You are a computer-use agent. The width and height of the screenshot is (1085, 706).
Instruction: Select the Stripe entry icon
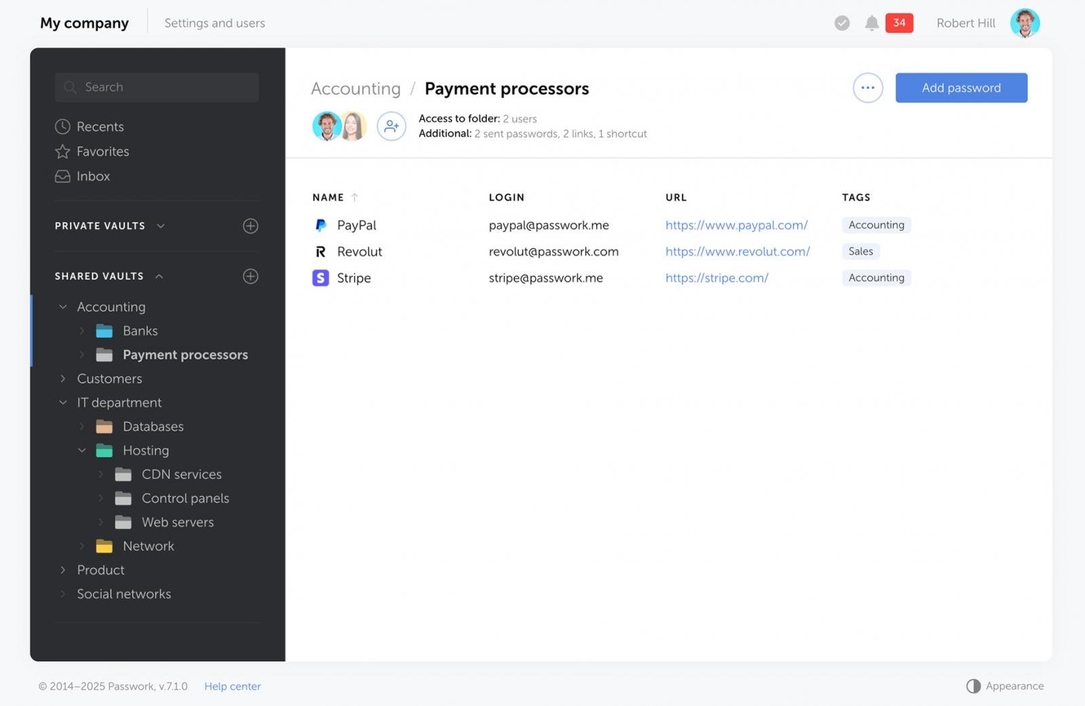[x=320, y=277]
